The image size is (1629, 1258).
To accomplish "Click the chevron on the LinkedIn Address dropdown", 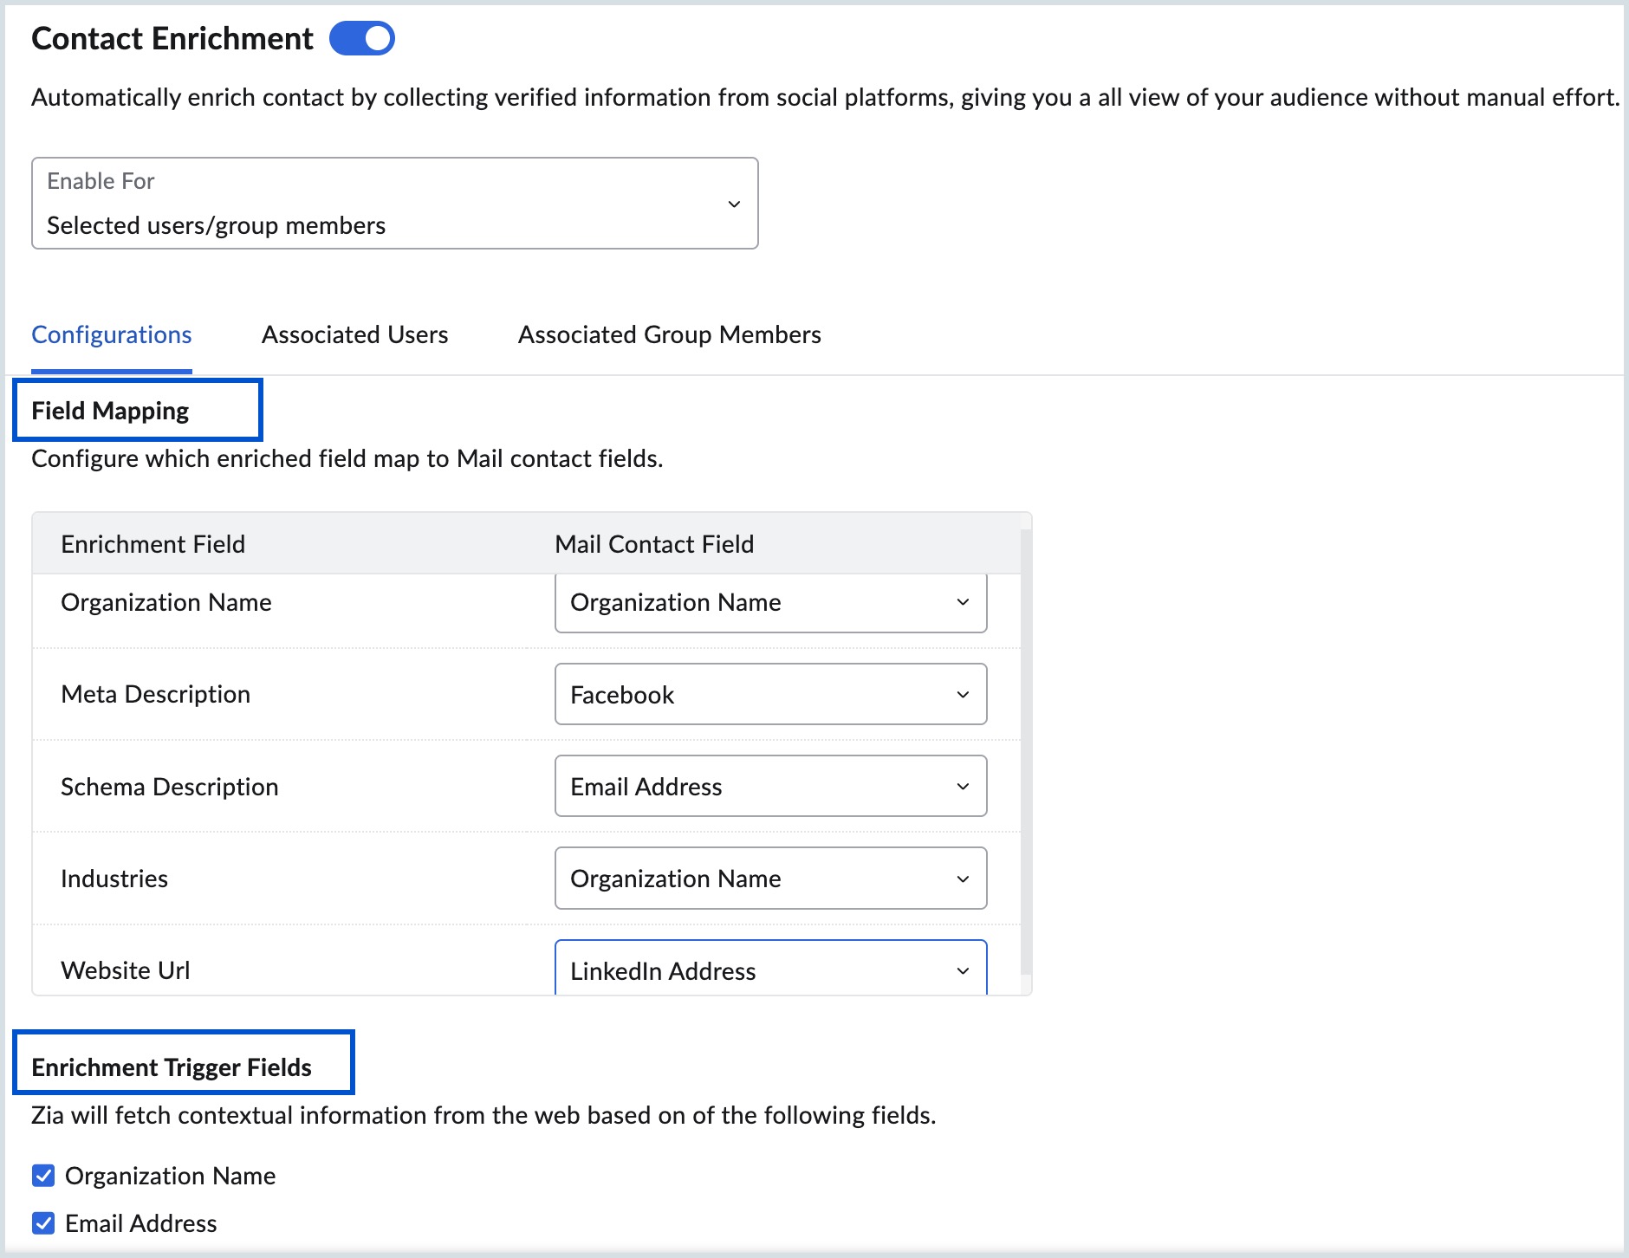I will click(962, 970).
